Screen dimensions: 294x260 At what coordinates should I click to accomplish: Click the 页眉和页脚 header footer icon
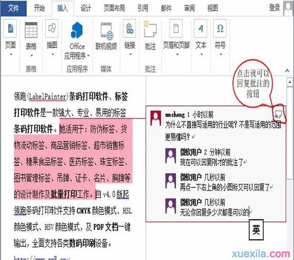click(x=176, y=29)
